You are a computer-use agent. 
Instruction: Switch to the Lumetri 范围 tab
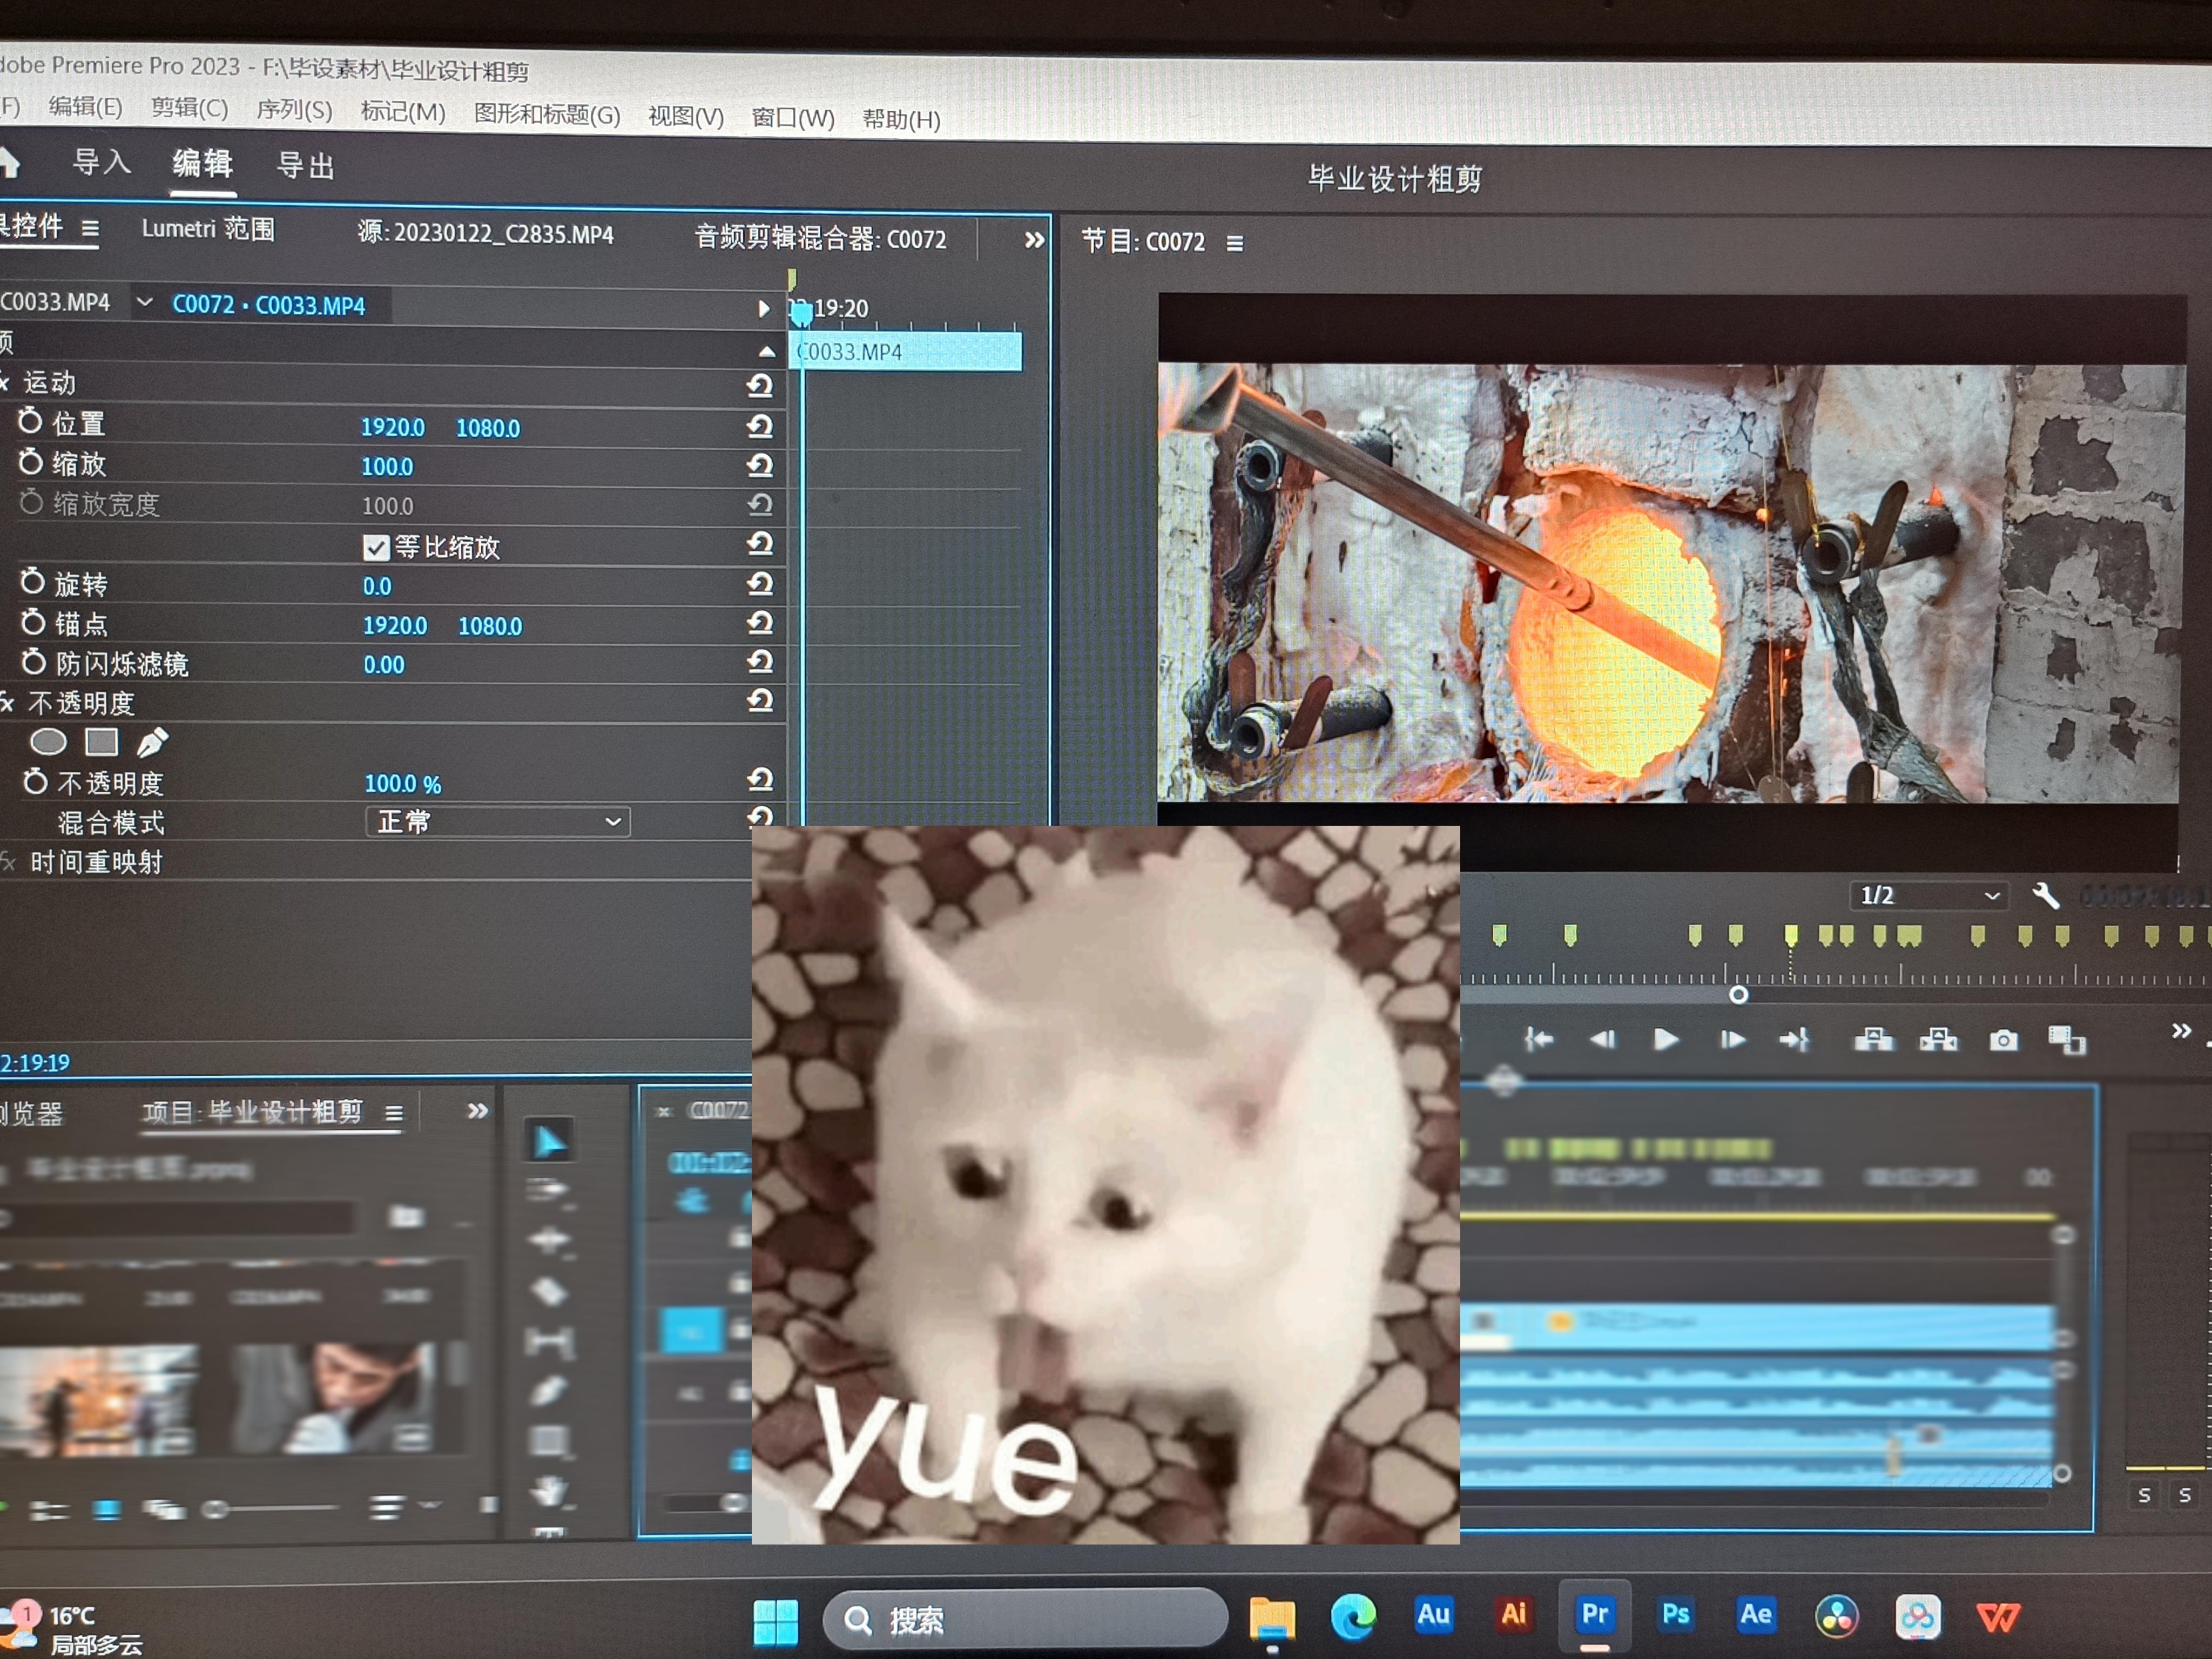click(x=208, y=229)
